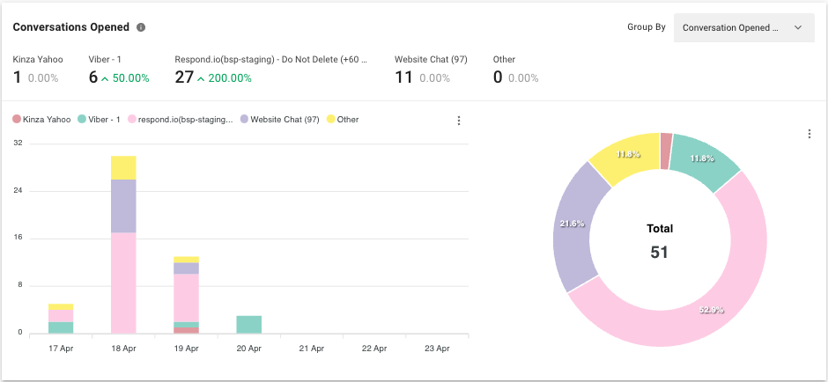Click the teal 20 Apr bar

point(249,324)
